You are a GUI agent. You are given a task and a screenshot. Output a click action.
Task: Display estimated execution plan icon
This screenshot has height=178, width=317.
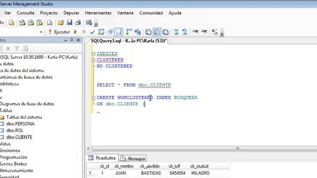coord(101,32)
